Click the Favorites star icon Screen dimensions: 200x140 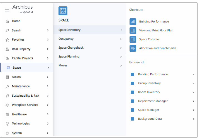8,40
